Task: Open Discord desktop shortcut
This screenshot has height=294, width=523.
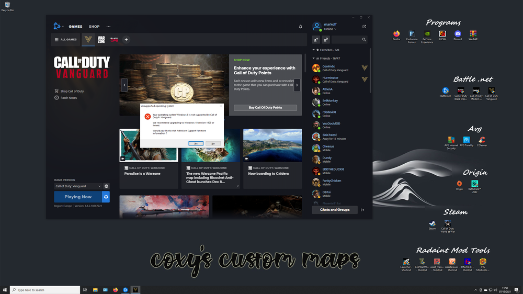Action: click(x=458, y=36)
